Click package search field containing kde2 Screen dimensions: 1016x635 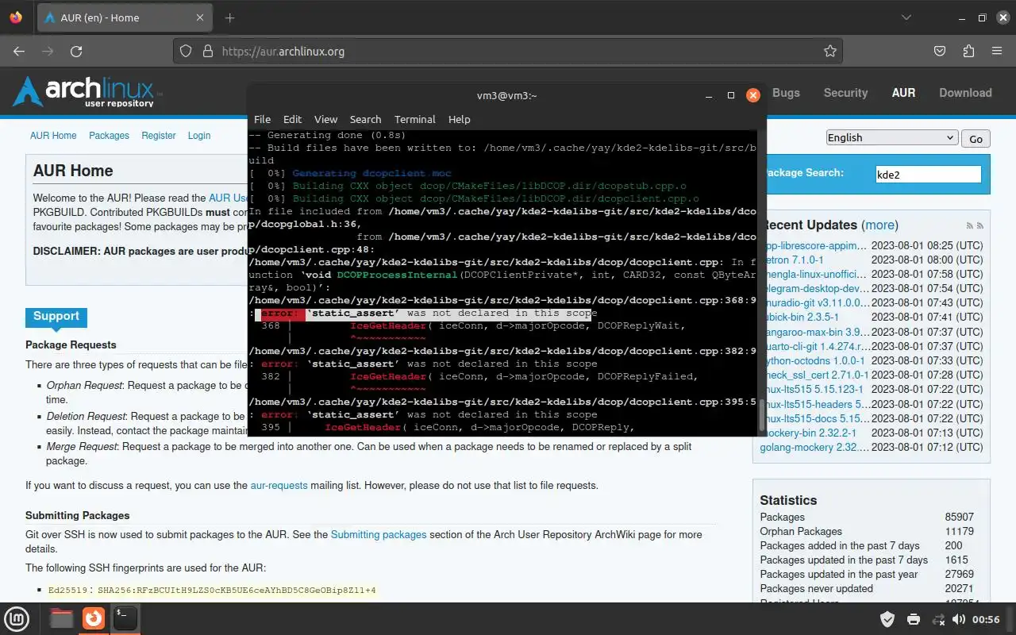coord(928,175)
